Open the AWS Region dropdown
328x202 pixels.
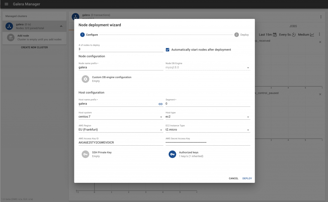coord(121,130)
